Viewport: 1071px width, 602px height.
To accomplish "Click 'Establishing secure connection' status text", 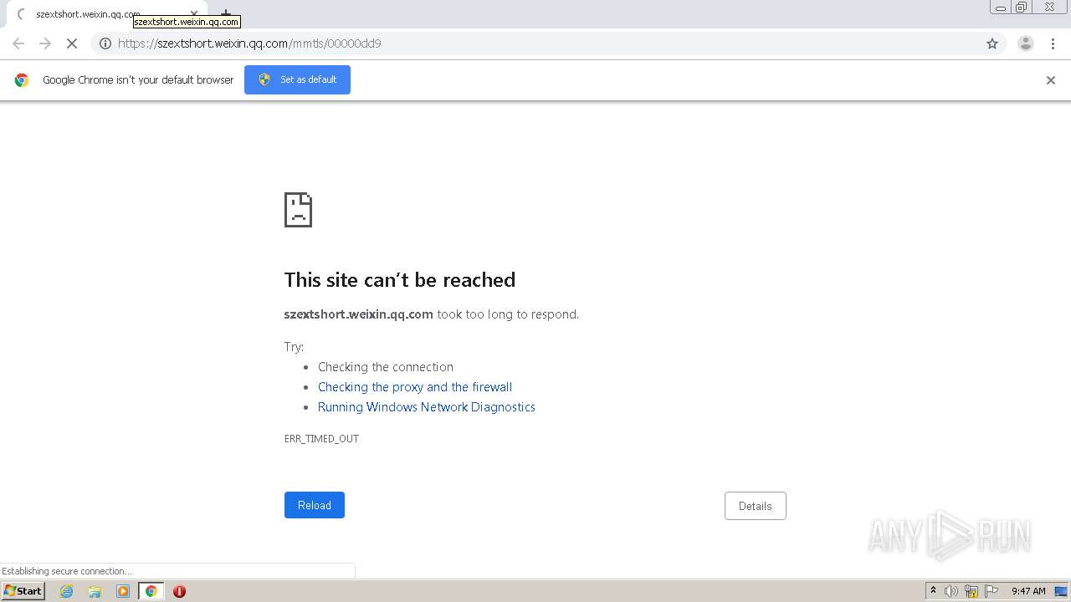I will [67, 571].
